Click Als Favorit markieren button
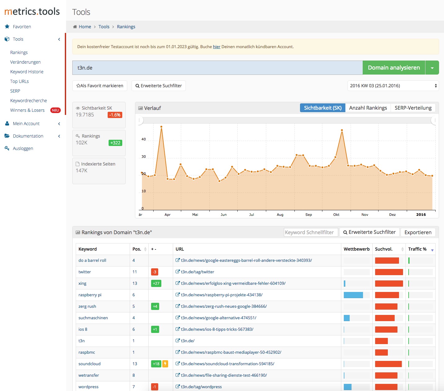Image resolution: width=444 pixels, height=391 pixels. [x=100, y=86]
